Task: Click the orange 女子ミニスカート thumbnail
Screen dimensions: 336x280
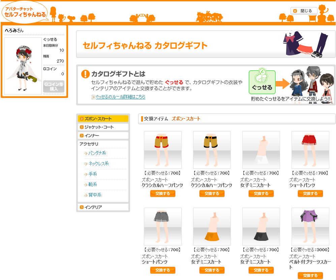Action: [212, 227]
